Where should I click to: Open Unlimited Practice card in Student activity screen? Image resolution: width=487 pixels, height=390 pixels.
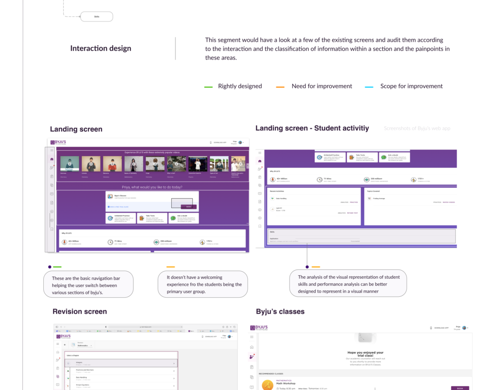[x=330, y=157]
